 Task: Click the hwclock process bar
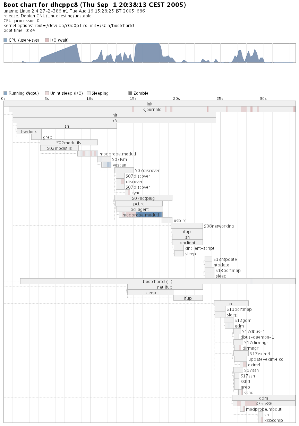click(29, 131)
